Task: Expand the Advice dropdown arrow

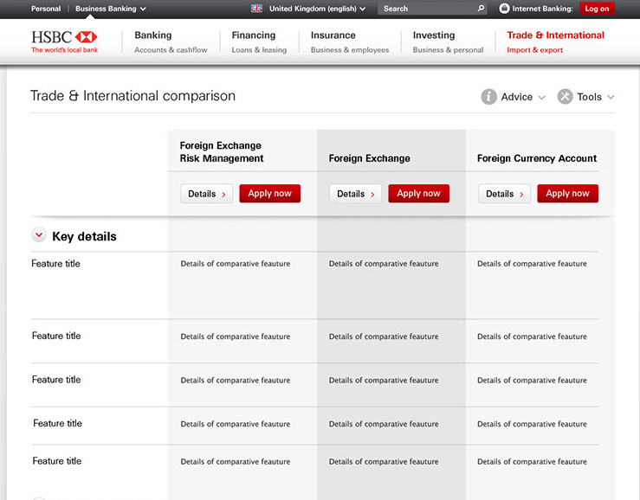Action: 542,98
